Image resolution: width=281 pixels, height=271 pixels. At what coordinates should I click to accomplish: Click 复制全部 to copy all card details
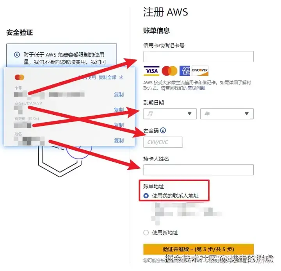click(107, 77)
